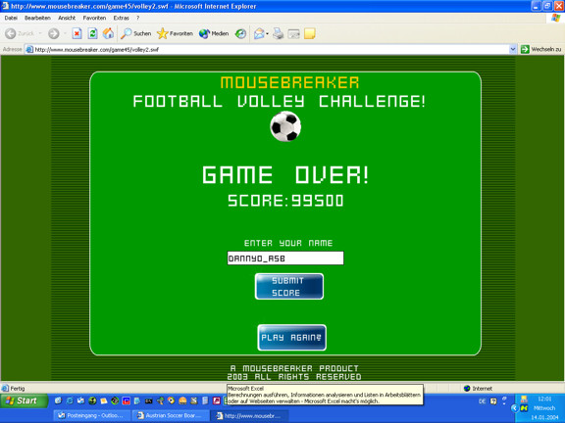Click the Enter Your Name text field
Screen dimensions: 565x423
click(285, 258)
